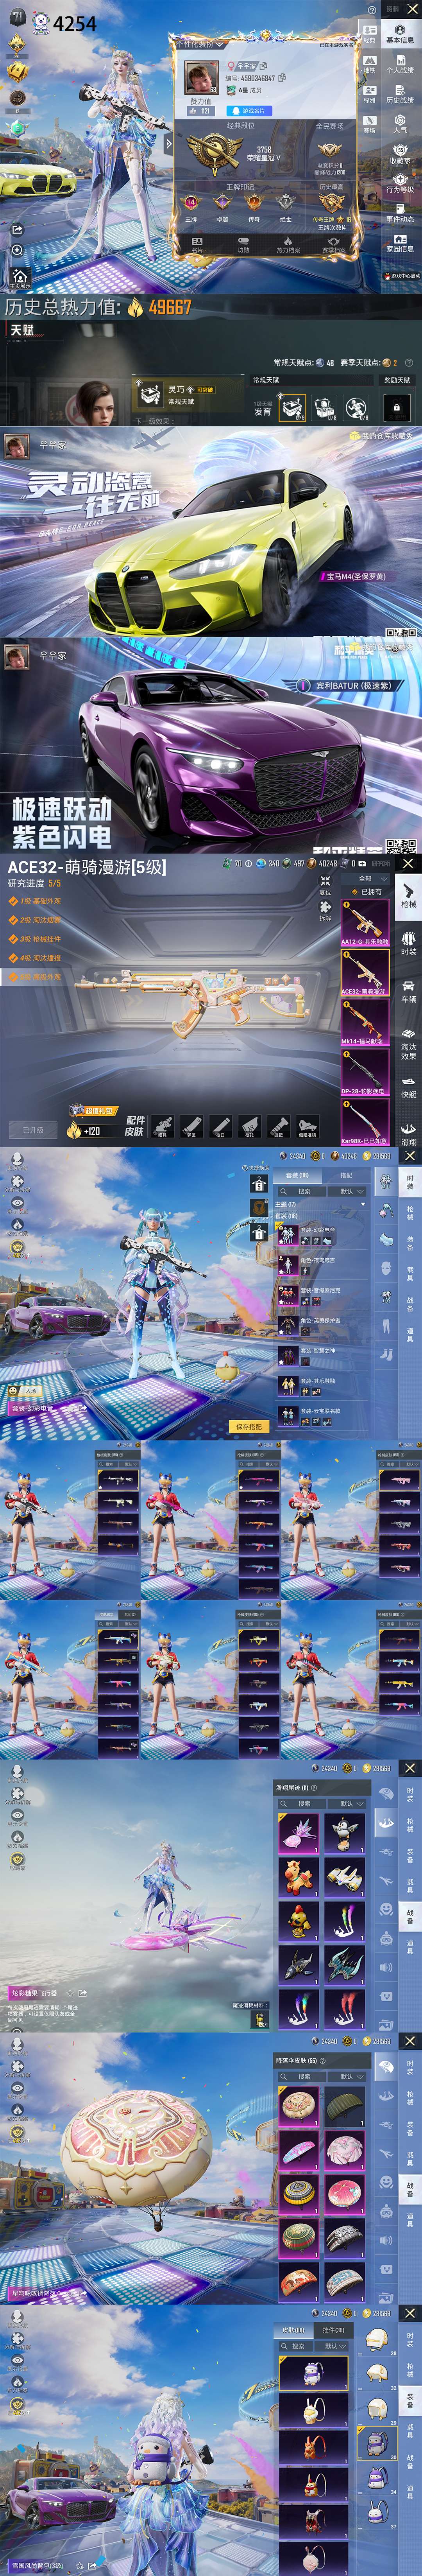Click the 拆解 dismantle icon
The width and height of the screenshot is (422, 2576).
(325, 911)
